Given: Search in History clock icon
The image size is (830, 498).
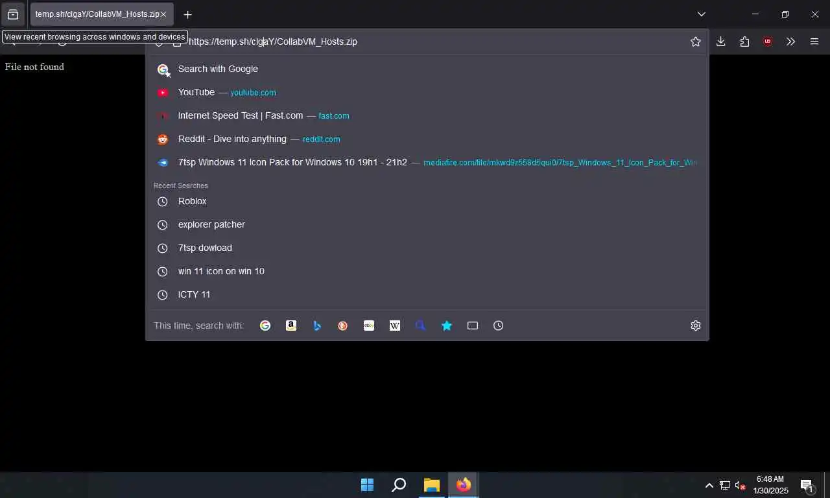Looking at the screenshot, I should 499,326.
